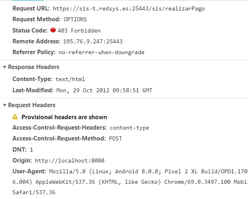Collapse the Request Headers section triangle
Viewport: 248px width, 199px height.
point(4,105)
